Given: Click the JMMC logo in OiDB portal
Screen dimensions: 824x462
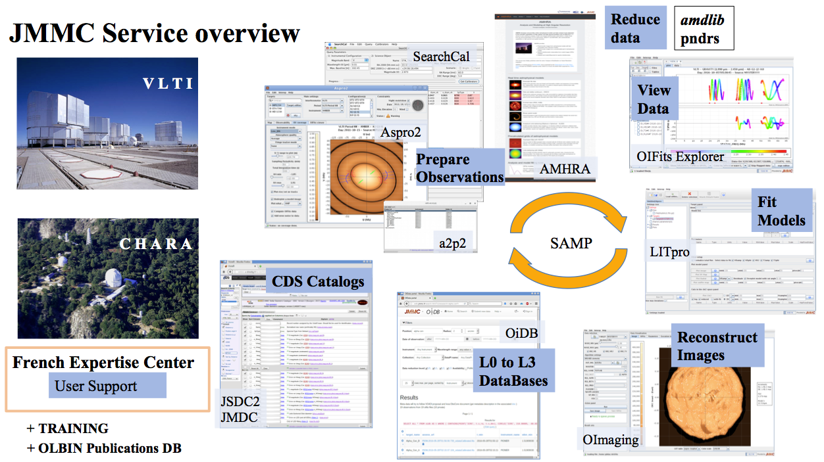Looking at the screenshot, I should 412,312.
